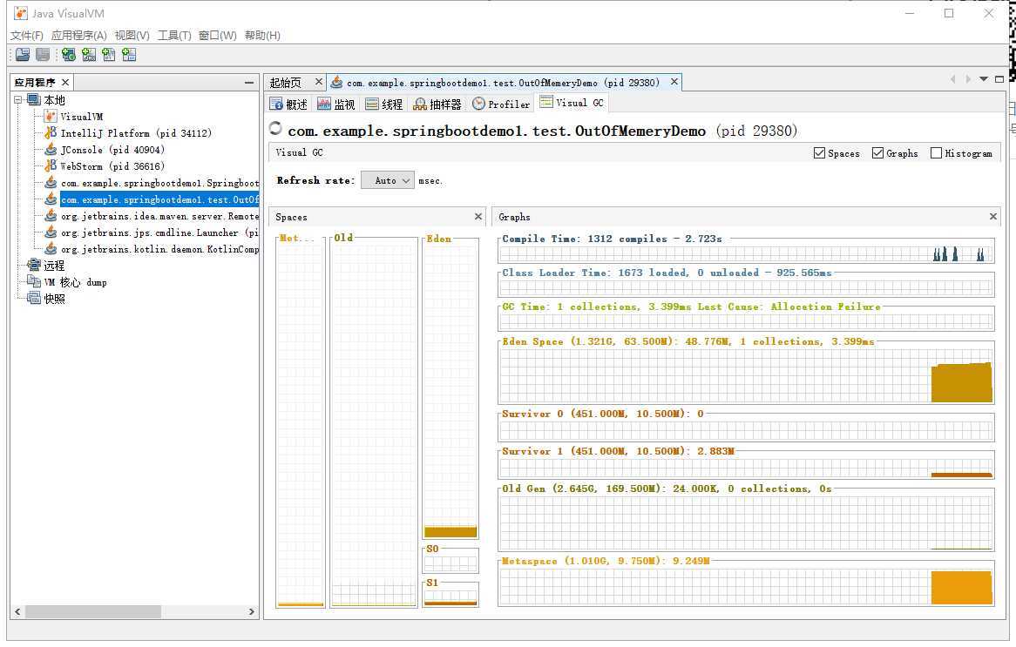Close the 应用程序 panel tab
The height and width of the screenshot is (647, 1016).
[x=64, y=82]
